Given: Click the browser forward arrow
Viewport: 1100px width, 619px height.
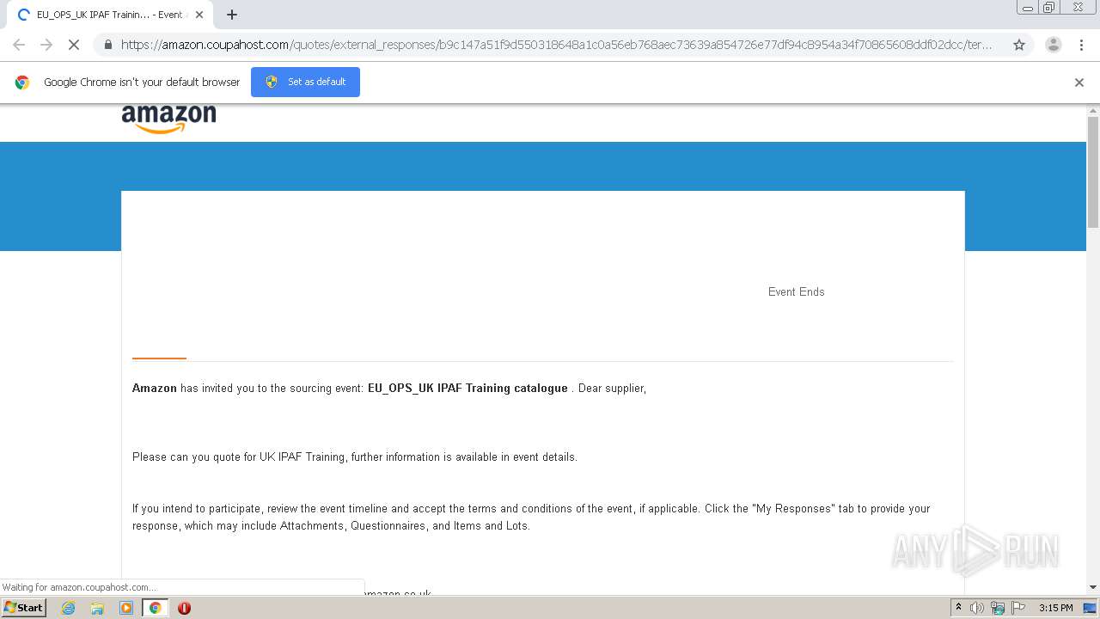Looking at the screenshot, I should 46,45.
